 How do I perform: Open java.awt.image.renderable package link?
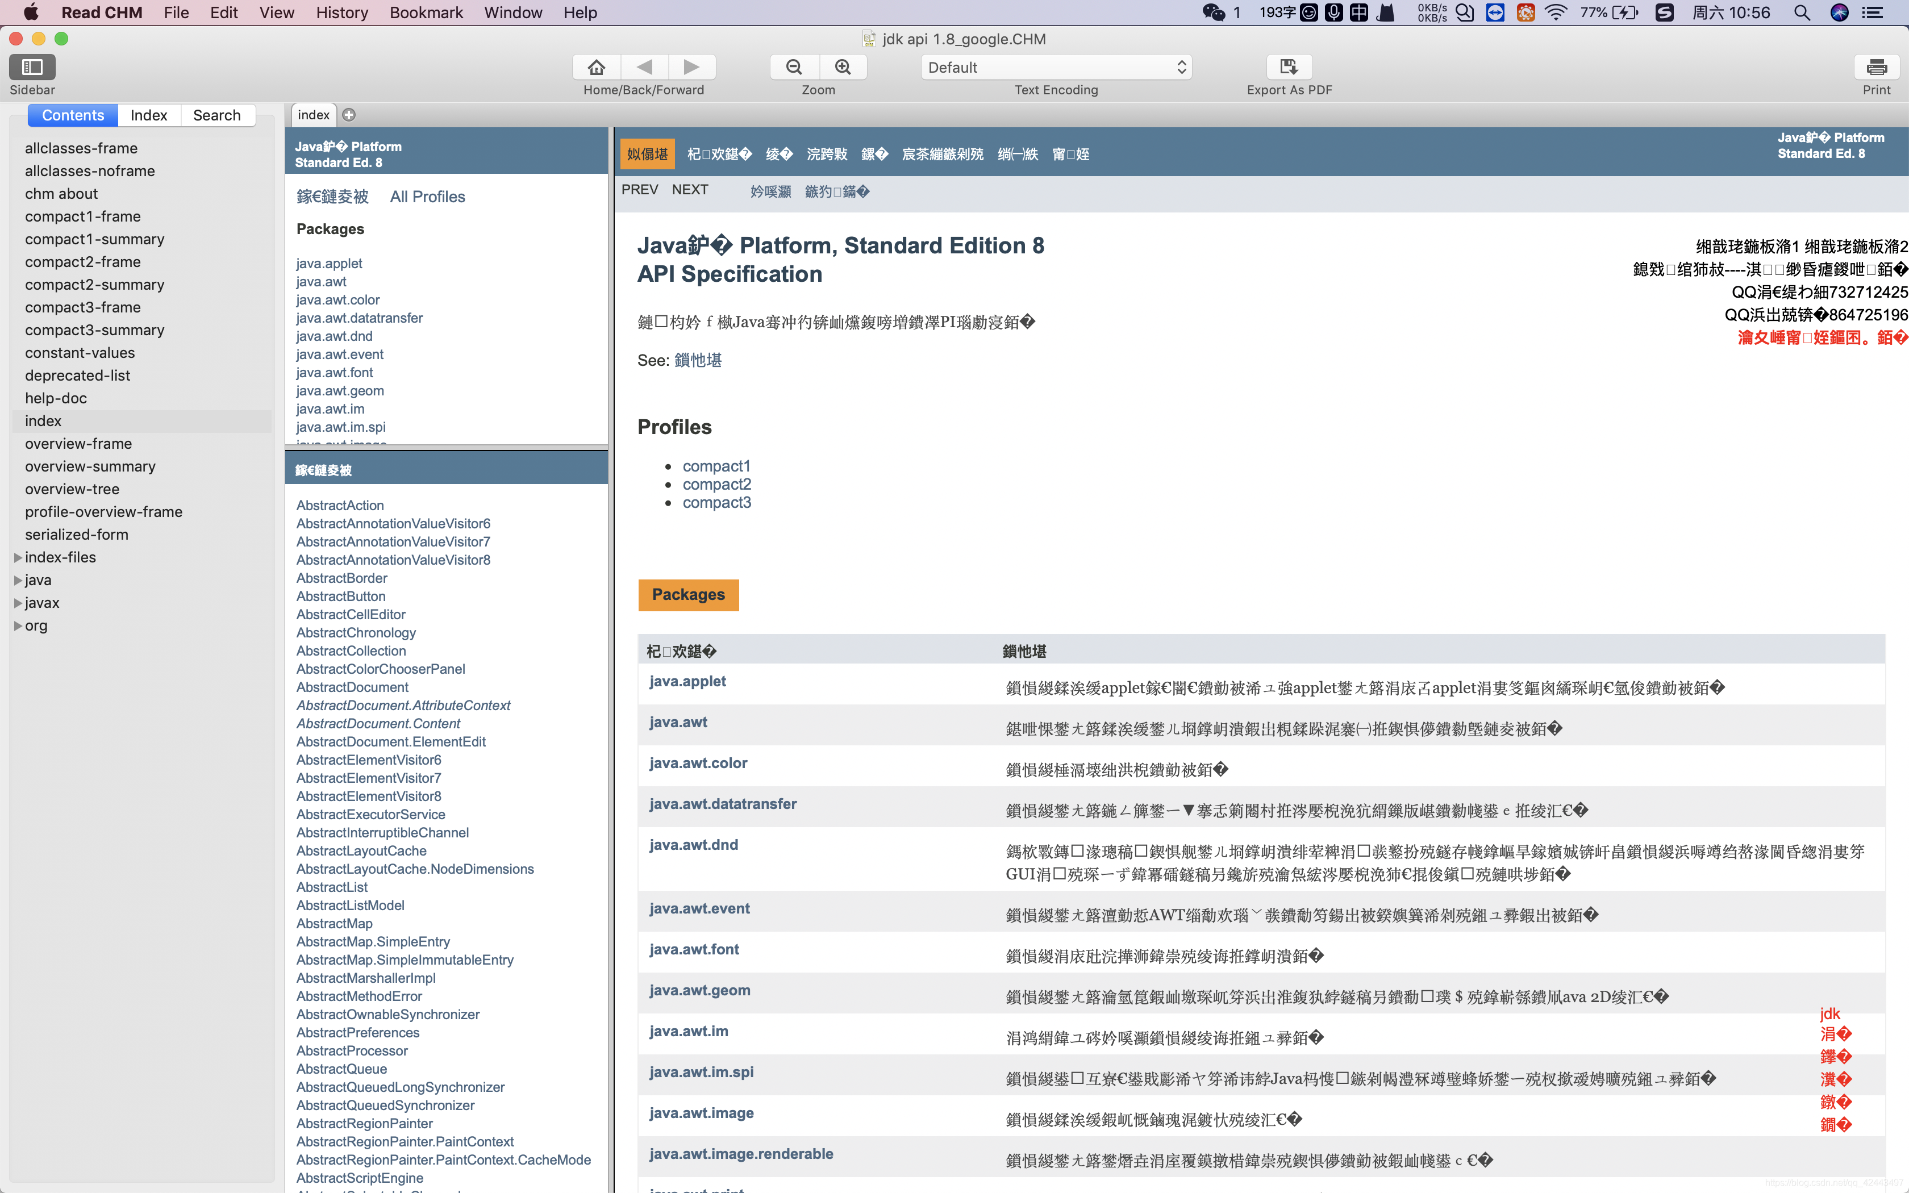point(741,1154)
